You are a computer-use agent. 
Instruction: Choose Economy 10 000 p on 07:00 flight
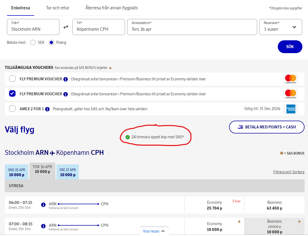[x=215, y=226]
